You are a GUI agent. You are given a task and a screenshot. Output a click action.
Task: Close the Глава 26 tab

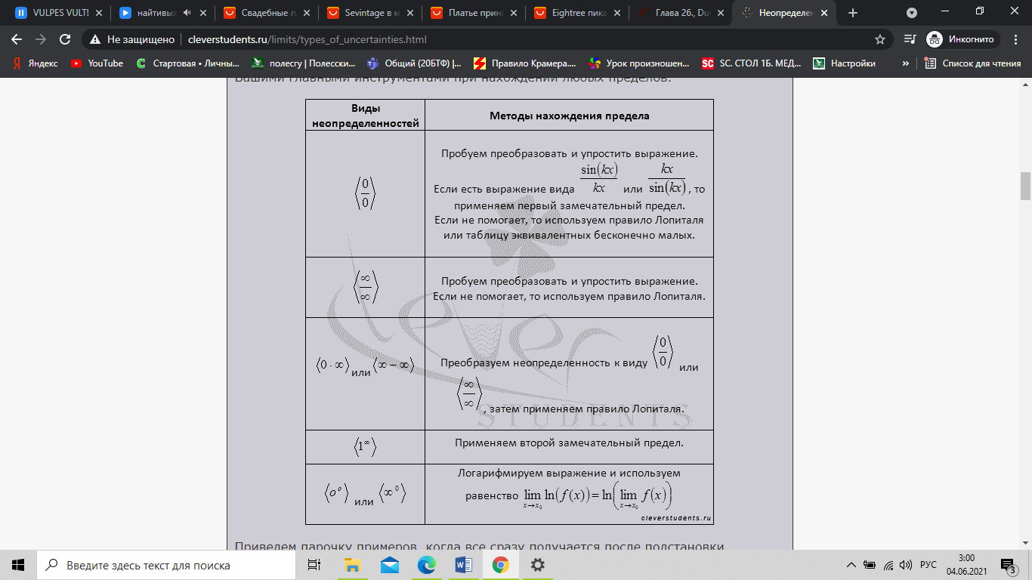tap(721, 13)
